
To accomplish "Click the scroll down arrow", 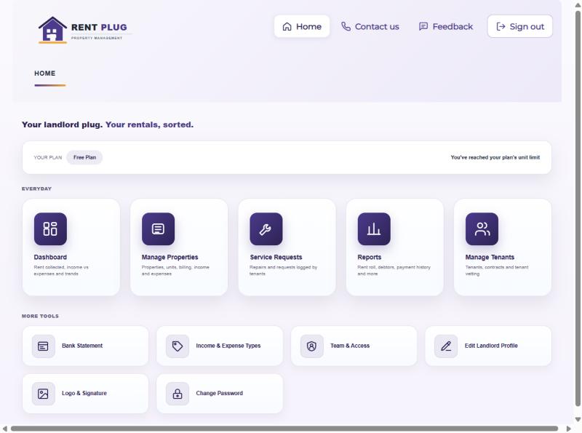I will point(578,420).
